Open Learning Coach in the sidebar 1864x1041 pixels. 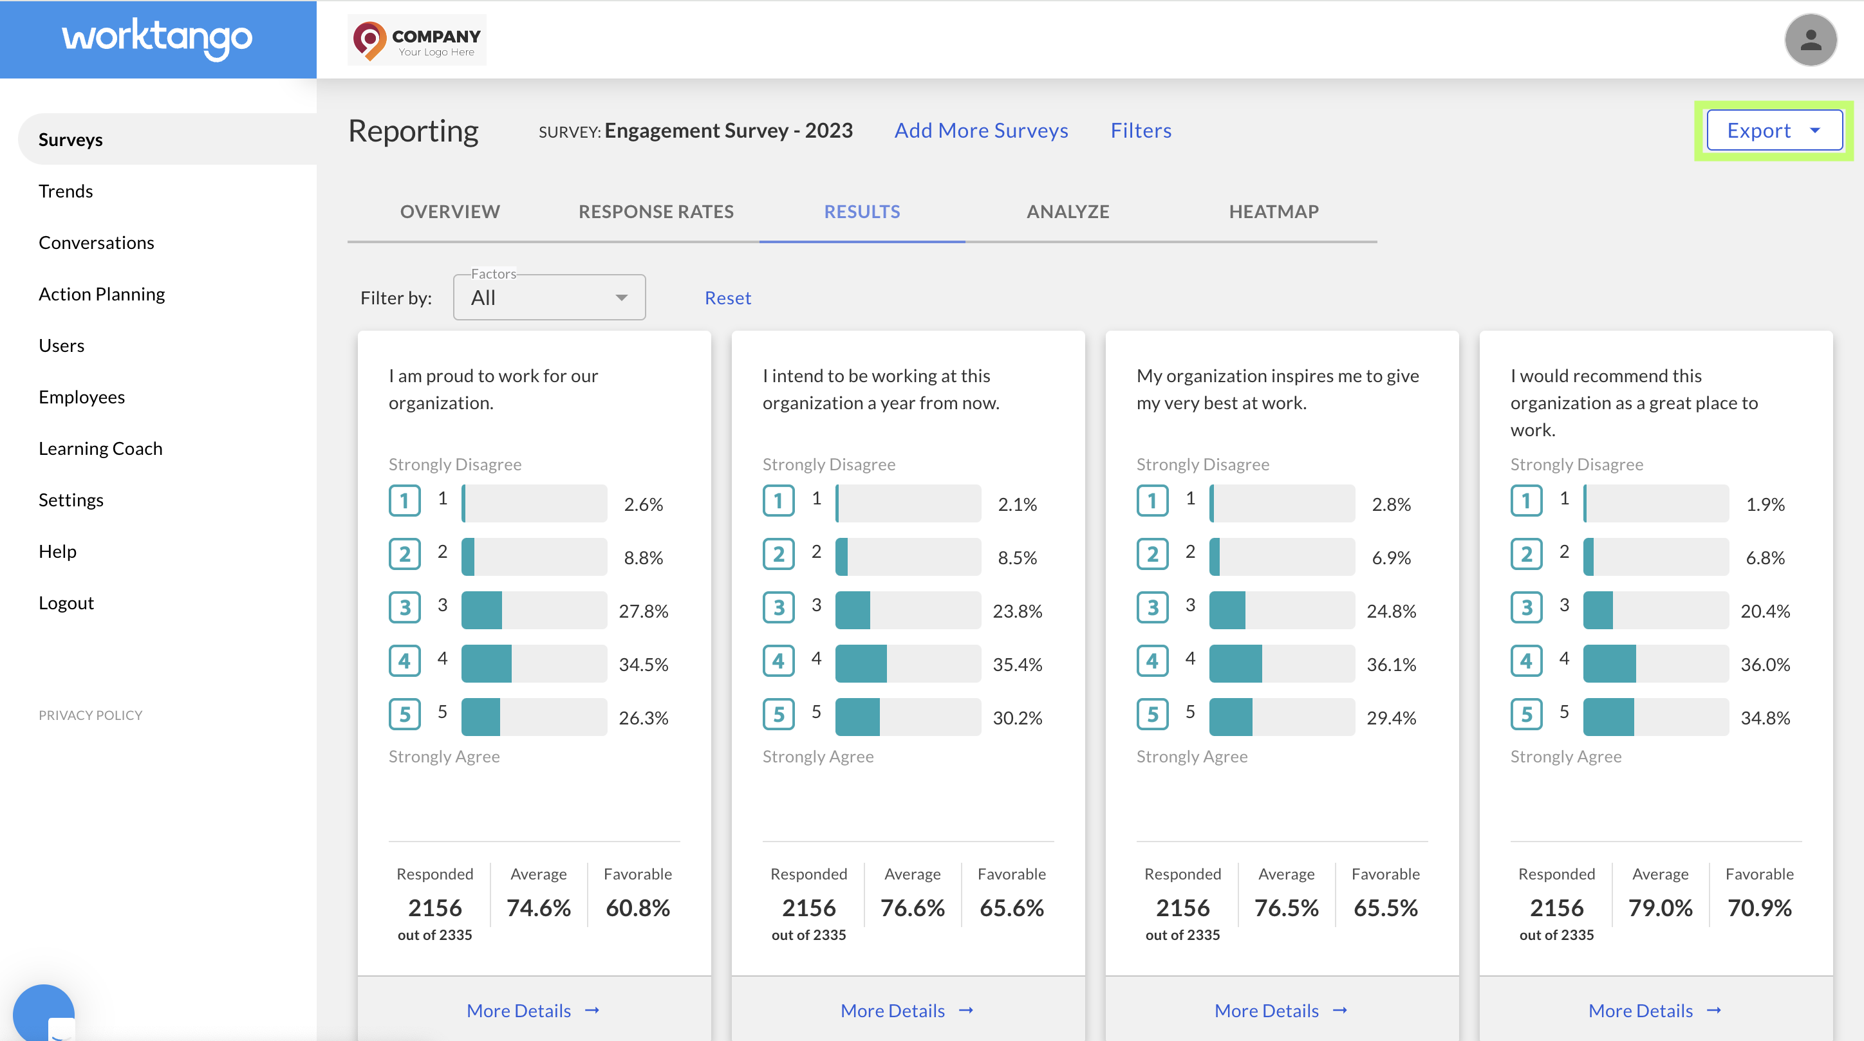click(100, 448)
